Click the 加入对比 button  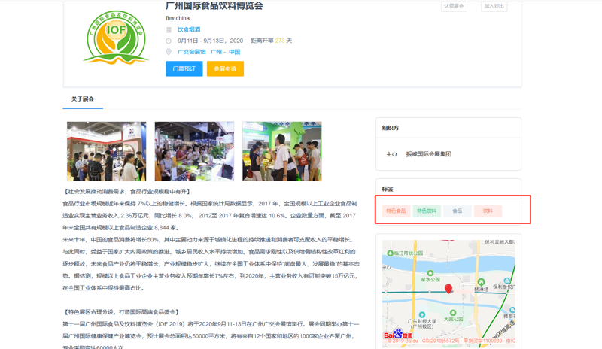494,6
